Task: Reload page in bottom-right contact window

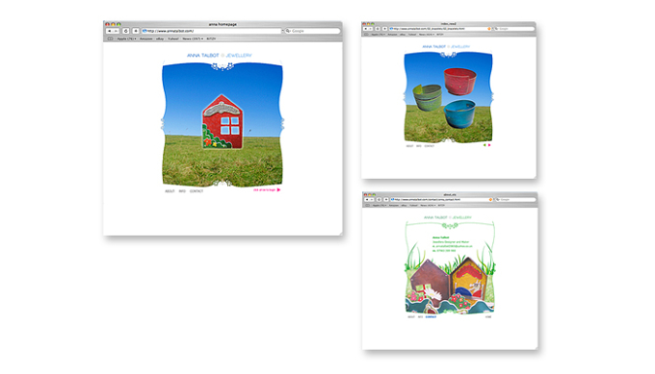Action: pyautogui.click(x=380, y=200)
